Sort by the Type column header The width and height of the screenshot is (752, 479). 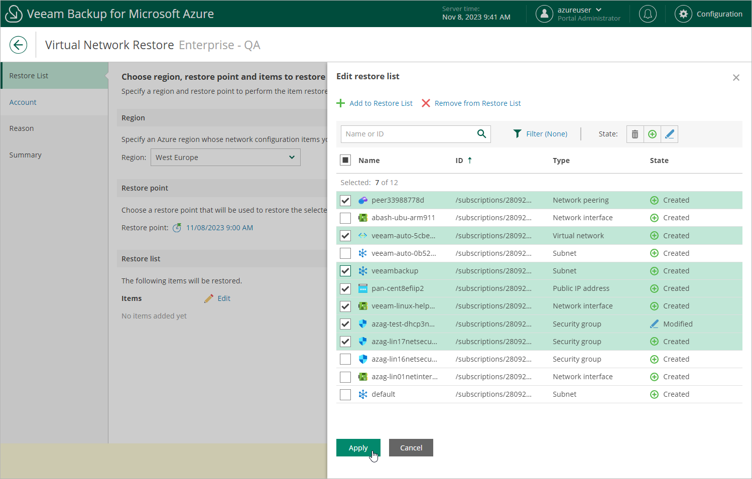pyautogui.click(x=561, y=161)
